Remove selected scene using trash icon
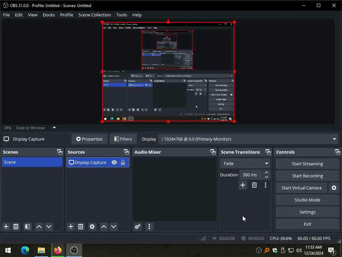The width and height of the screenshot is (342, 257). pos(16,227)
